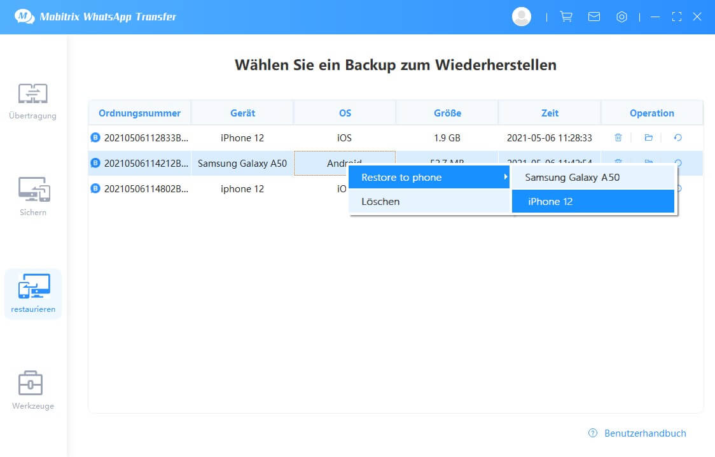Open settings via the gear icon

[x=621, y=17]
